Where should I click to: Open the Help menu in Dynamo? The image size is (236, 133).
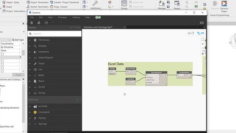click(88, 17)
